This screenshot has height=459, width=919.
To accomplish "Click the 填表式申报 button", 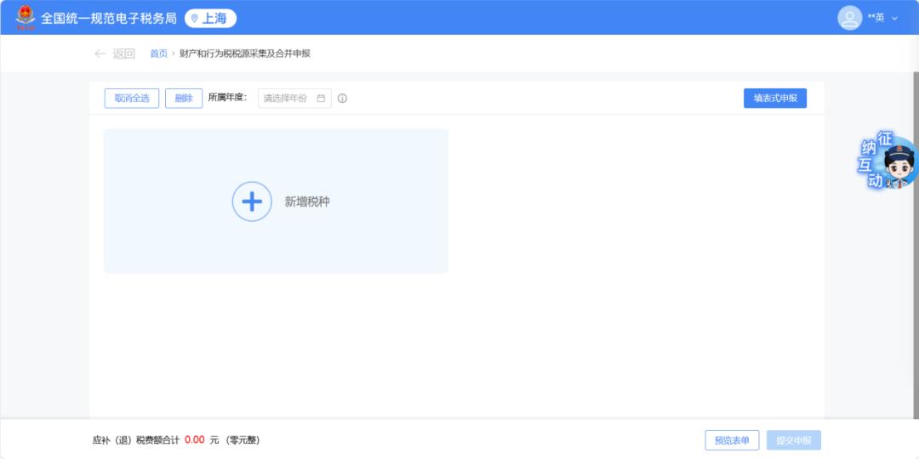I will pyautogui.click(x=775, y=99).
